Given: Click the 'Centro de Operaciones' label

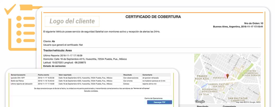Looking at the screenshot, I should pyautogui.click(x=154, y=98).
